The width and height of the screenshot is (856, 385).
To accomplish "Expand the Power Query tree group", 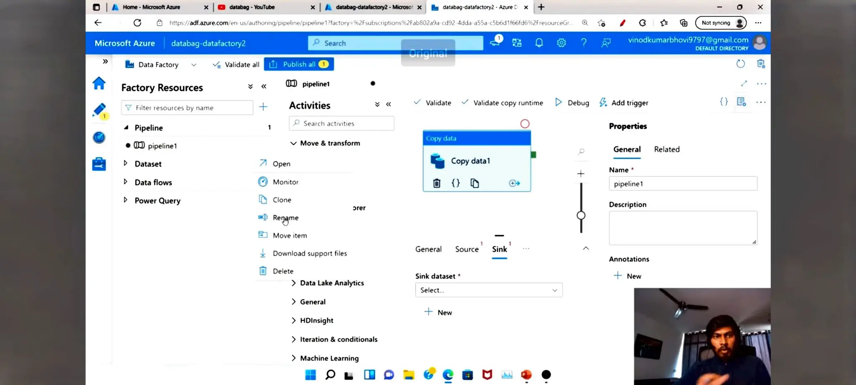I will pyautogui.click(x=125, y=200).
